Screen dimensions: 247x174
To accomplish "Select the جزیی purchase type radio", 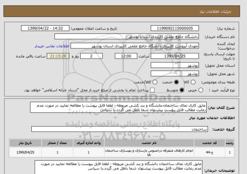I will pos(201,90).
